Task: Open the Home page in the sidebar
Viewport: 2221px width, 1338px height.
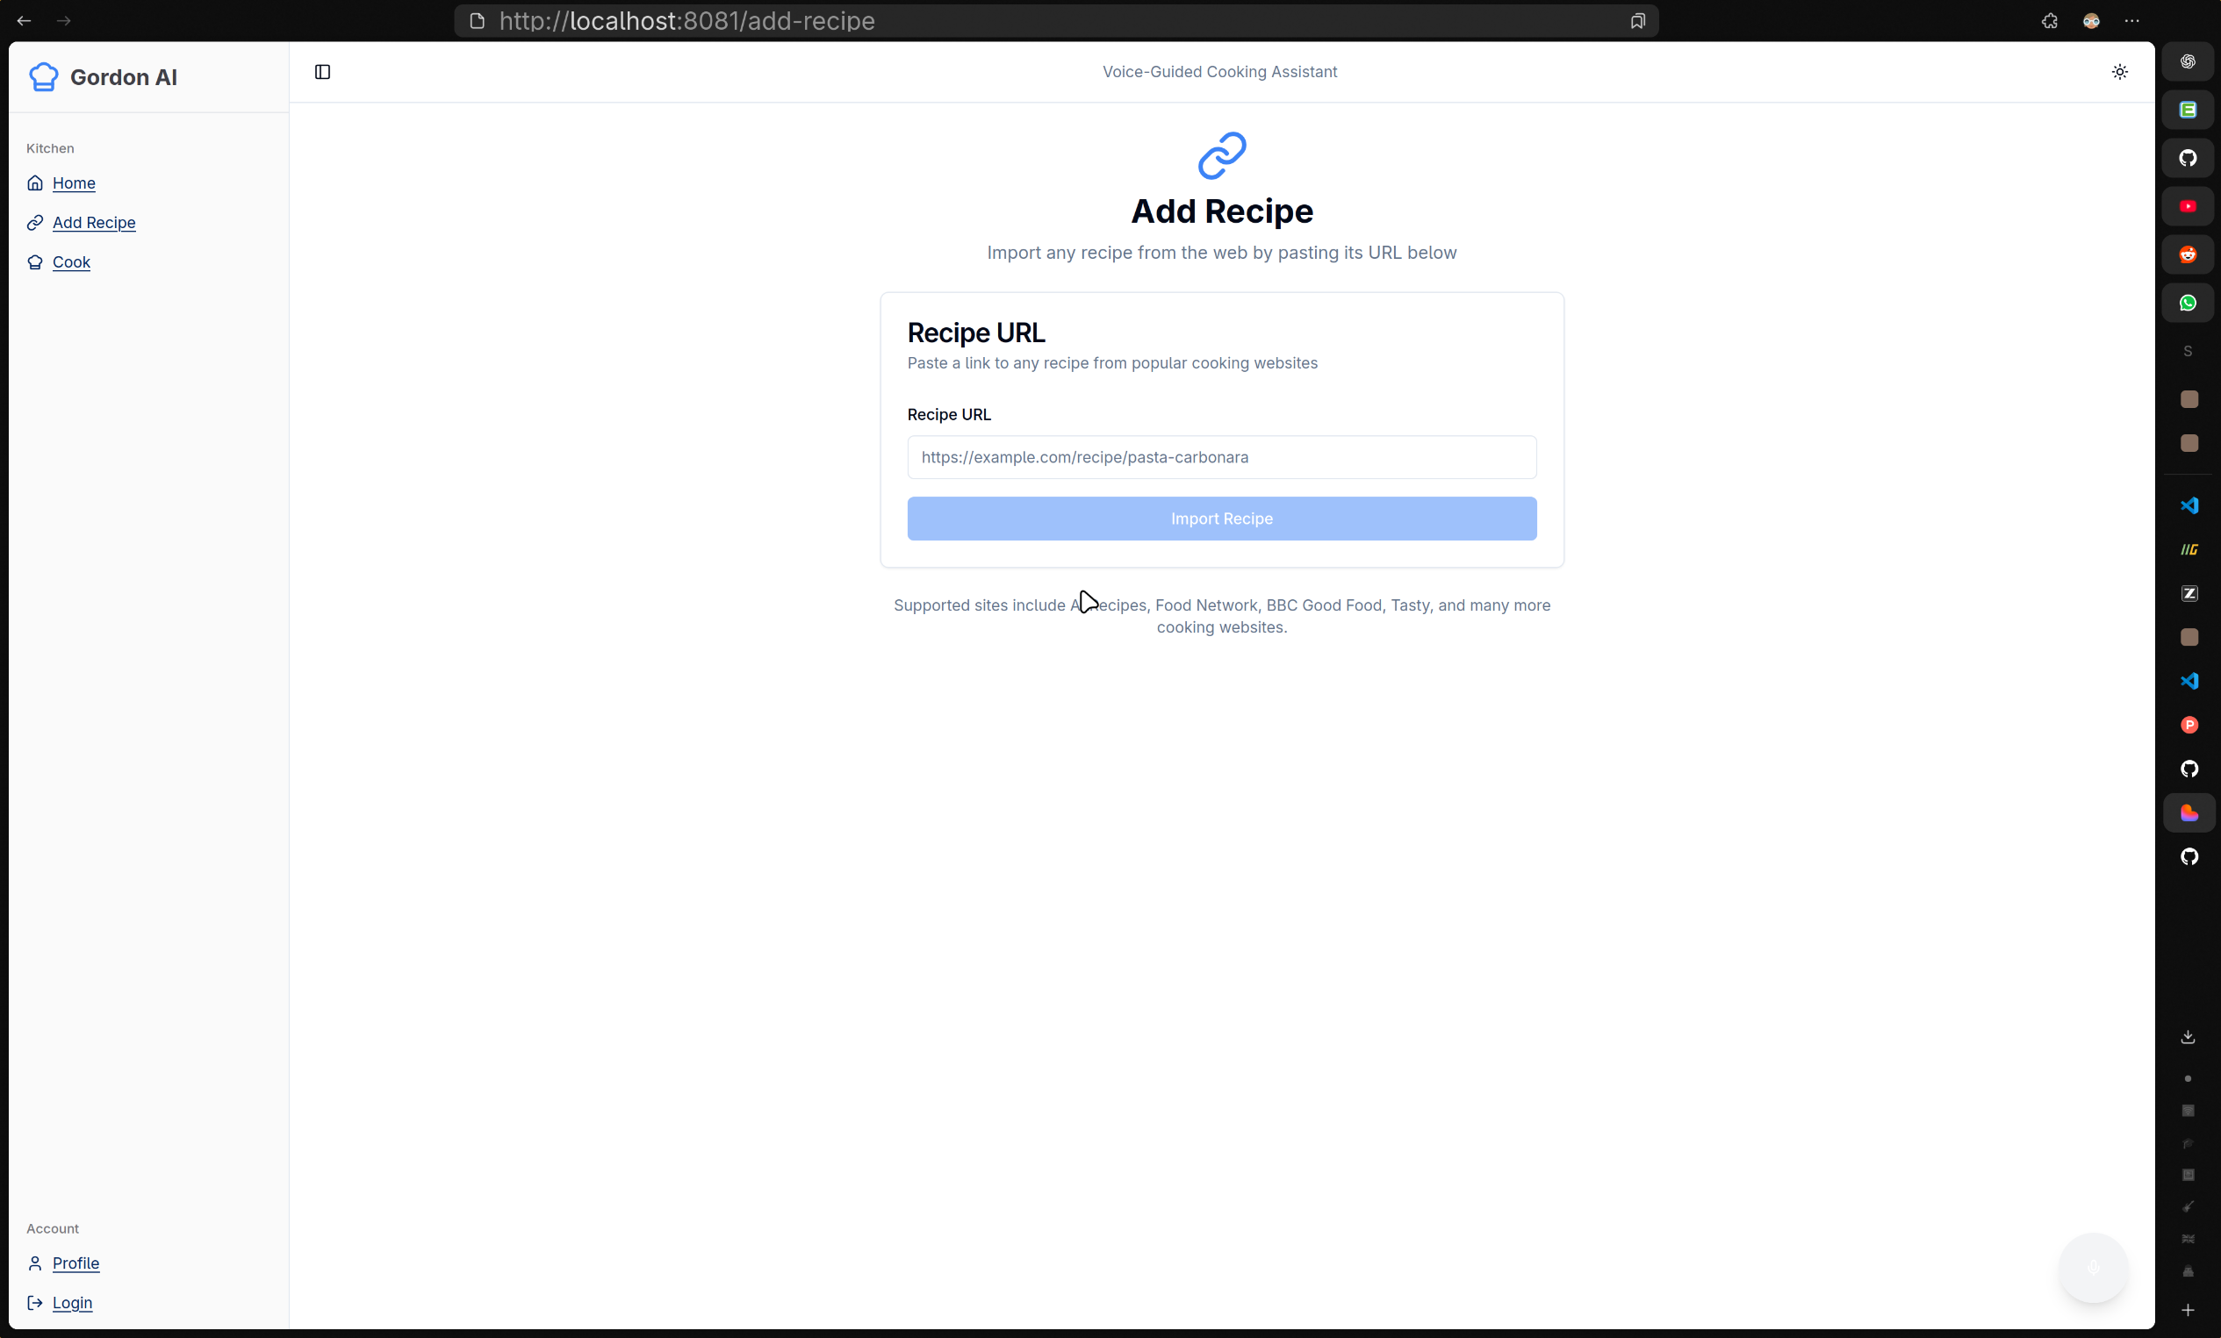Action: click(x=73, y=182)
